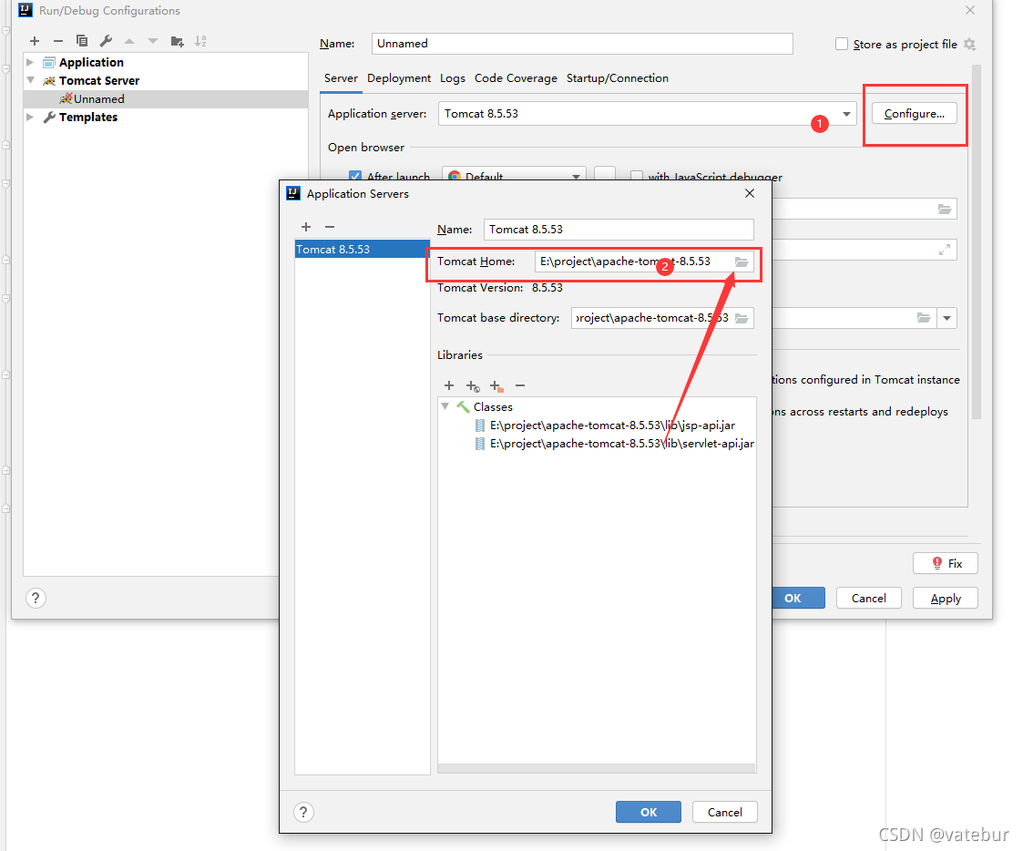Switch to the Logs tab

tap(452, 78)
